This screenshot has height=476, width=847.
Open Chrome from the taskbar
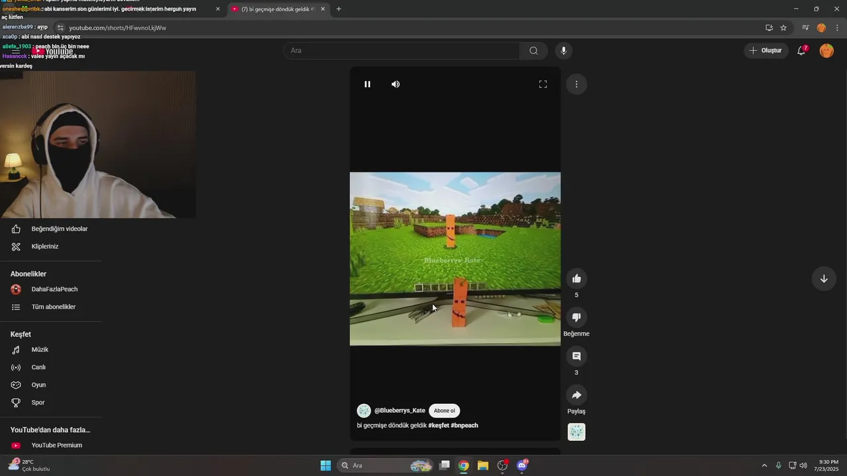pyautogui.click(x=464, y=465)
